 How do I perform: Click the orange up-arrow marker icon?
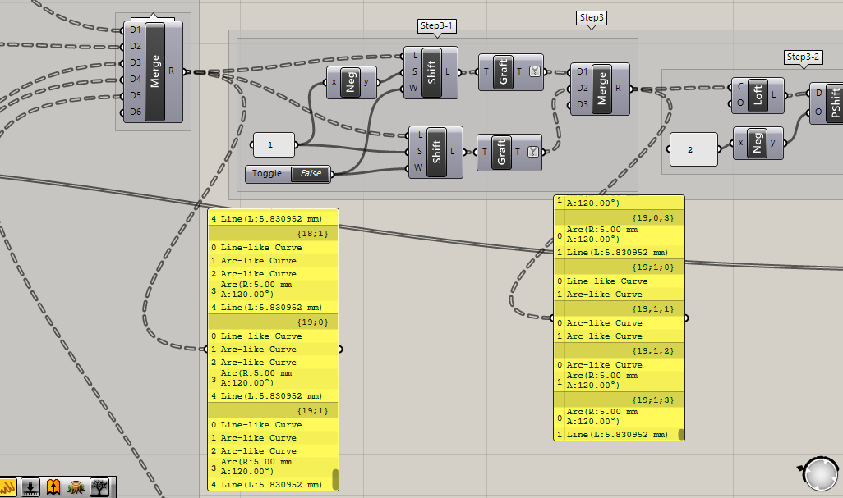pos(54,487)
